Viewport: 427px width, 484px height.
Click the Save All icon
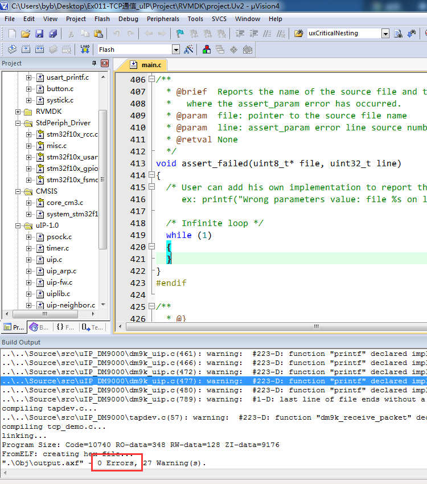(53, 34)
